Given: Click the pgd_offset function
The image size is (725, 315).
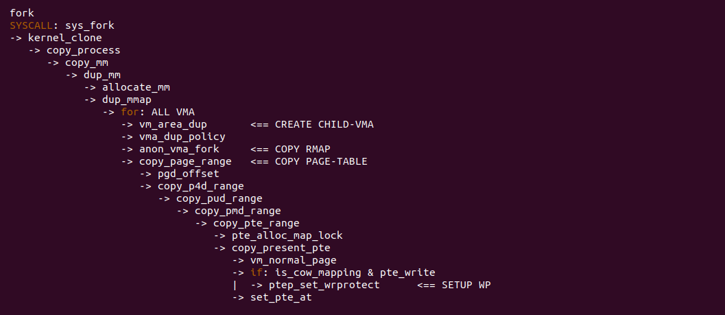Looking at the screenshot, I should click(188, 174).
